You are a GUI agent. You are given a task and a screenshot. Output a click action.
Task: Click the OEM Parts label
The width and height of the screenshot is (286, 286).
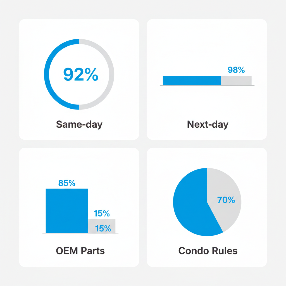pos(80,251)
